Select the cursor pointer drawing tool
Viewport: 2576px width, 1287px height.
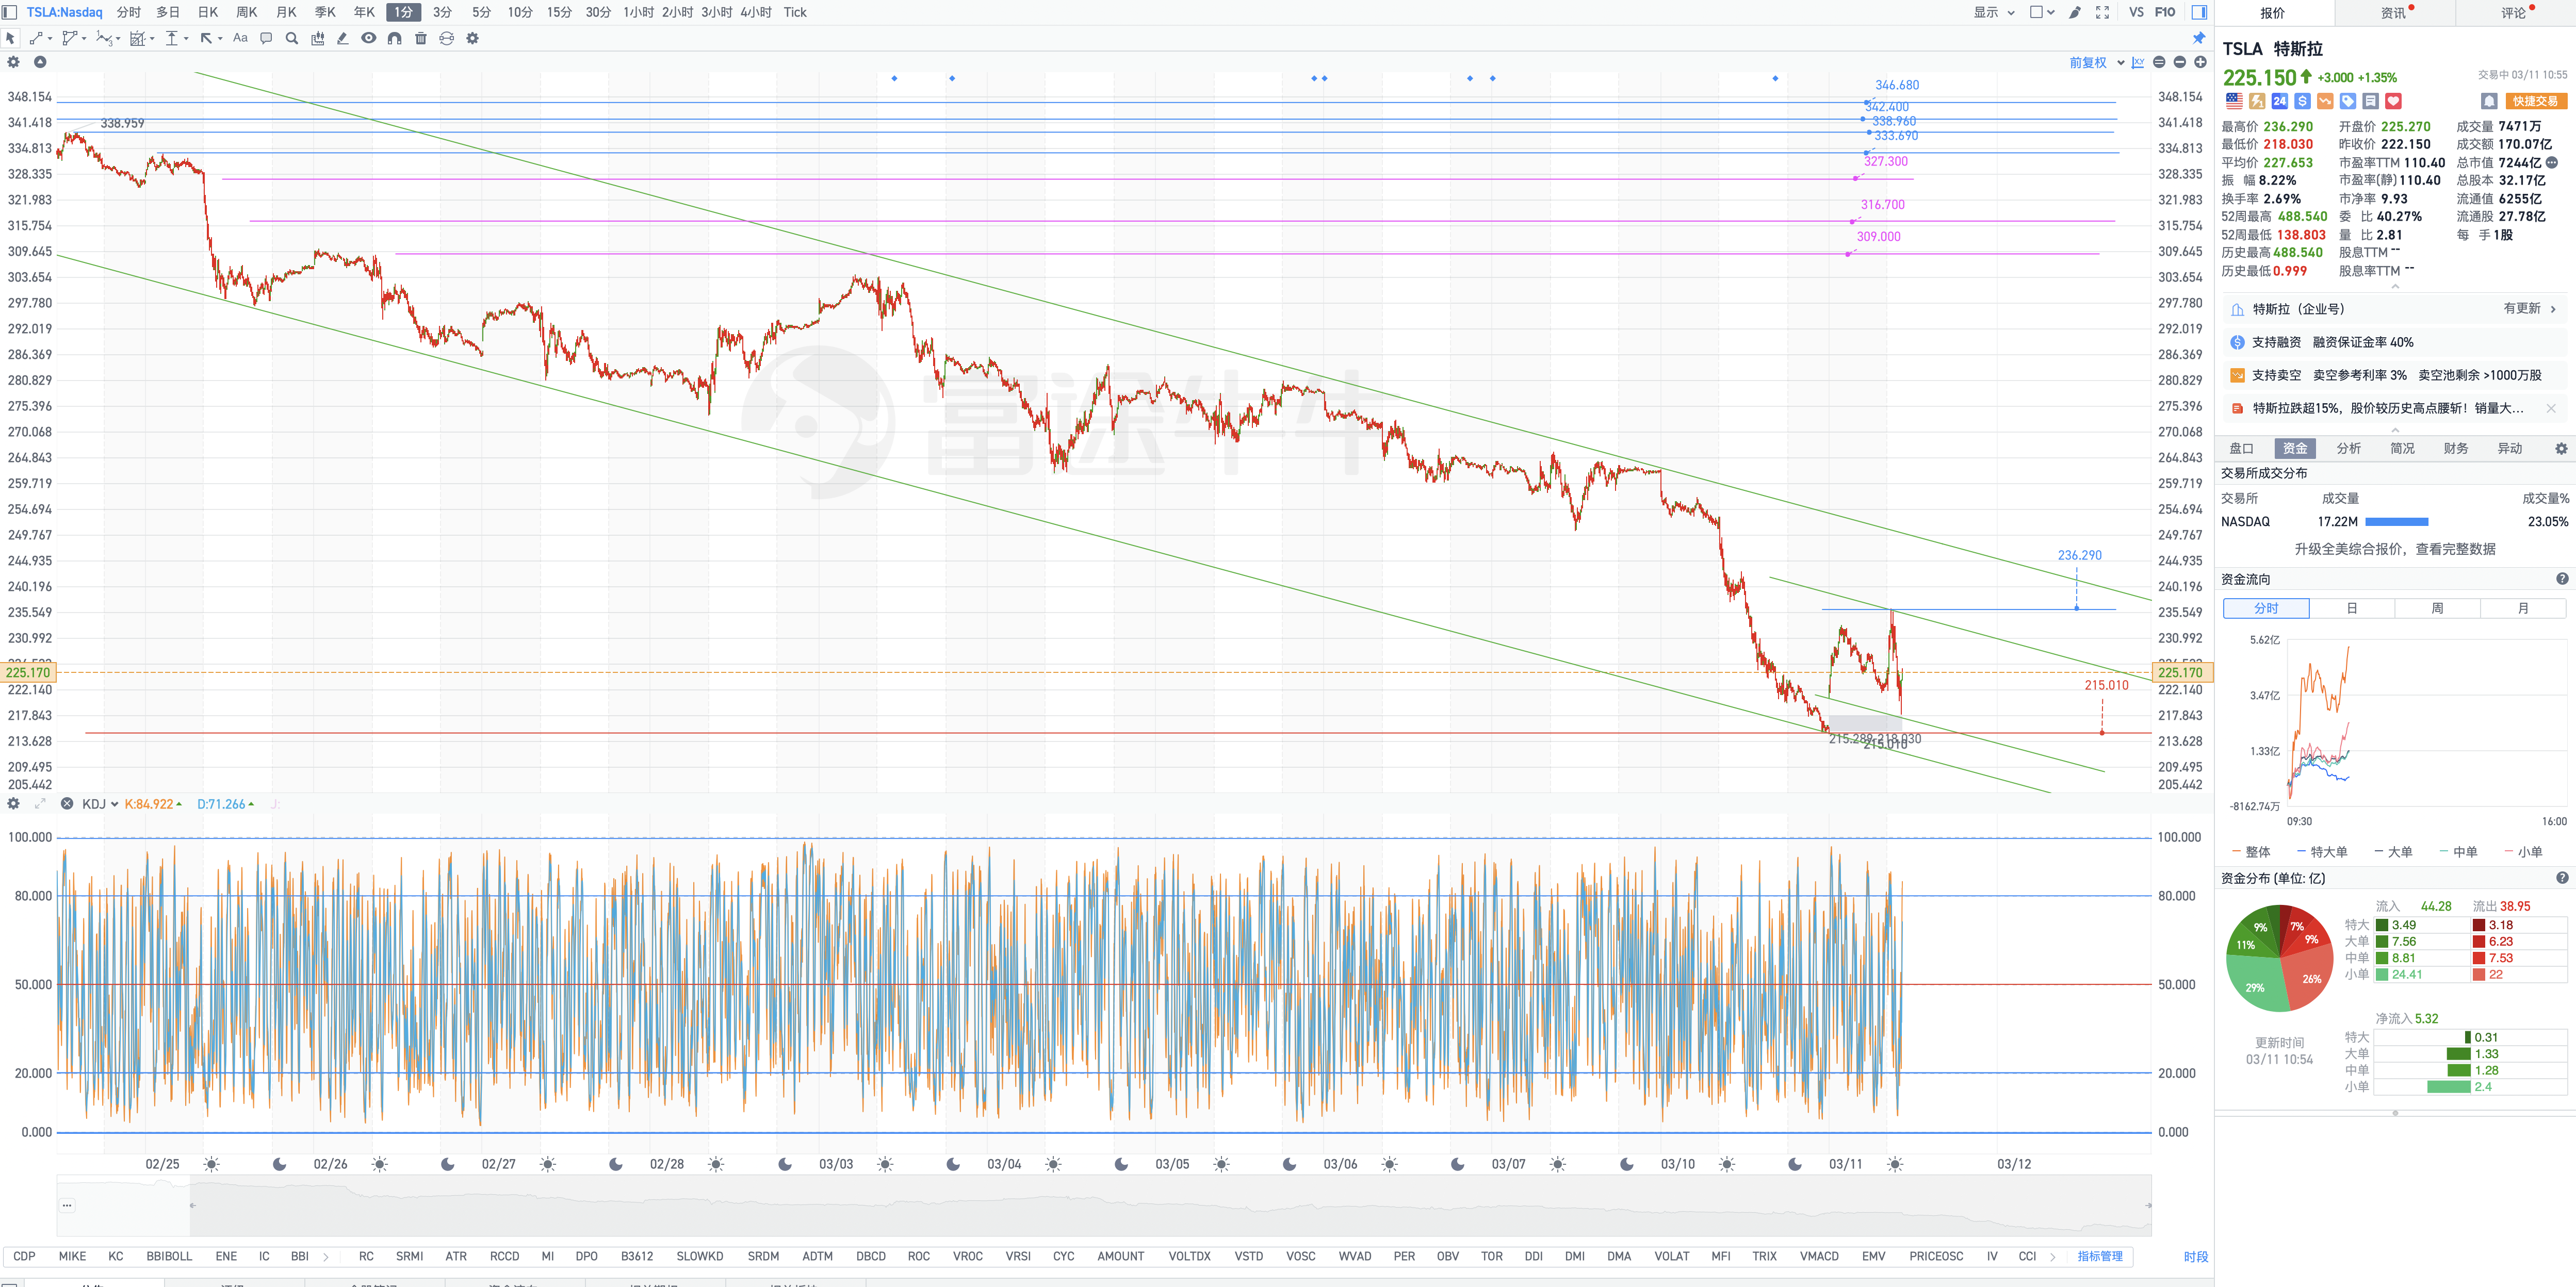point(10,38)
